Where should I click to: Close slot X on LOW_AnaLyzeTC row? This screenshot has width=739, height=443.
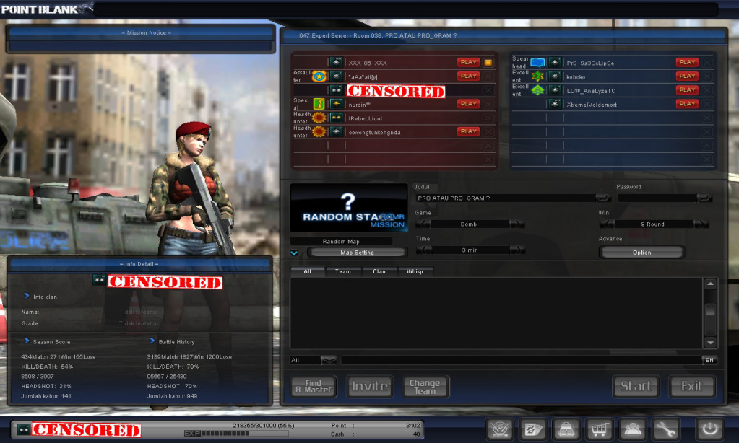tap(706, 90)
